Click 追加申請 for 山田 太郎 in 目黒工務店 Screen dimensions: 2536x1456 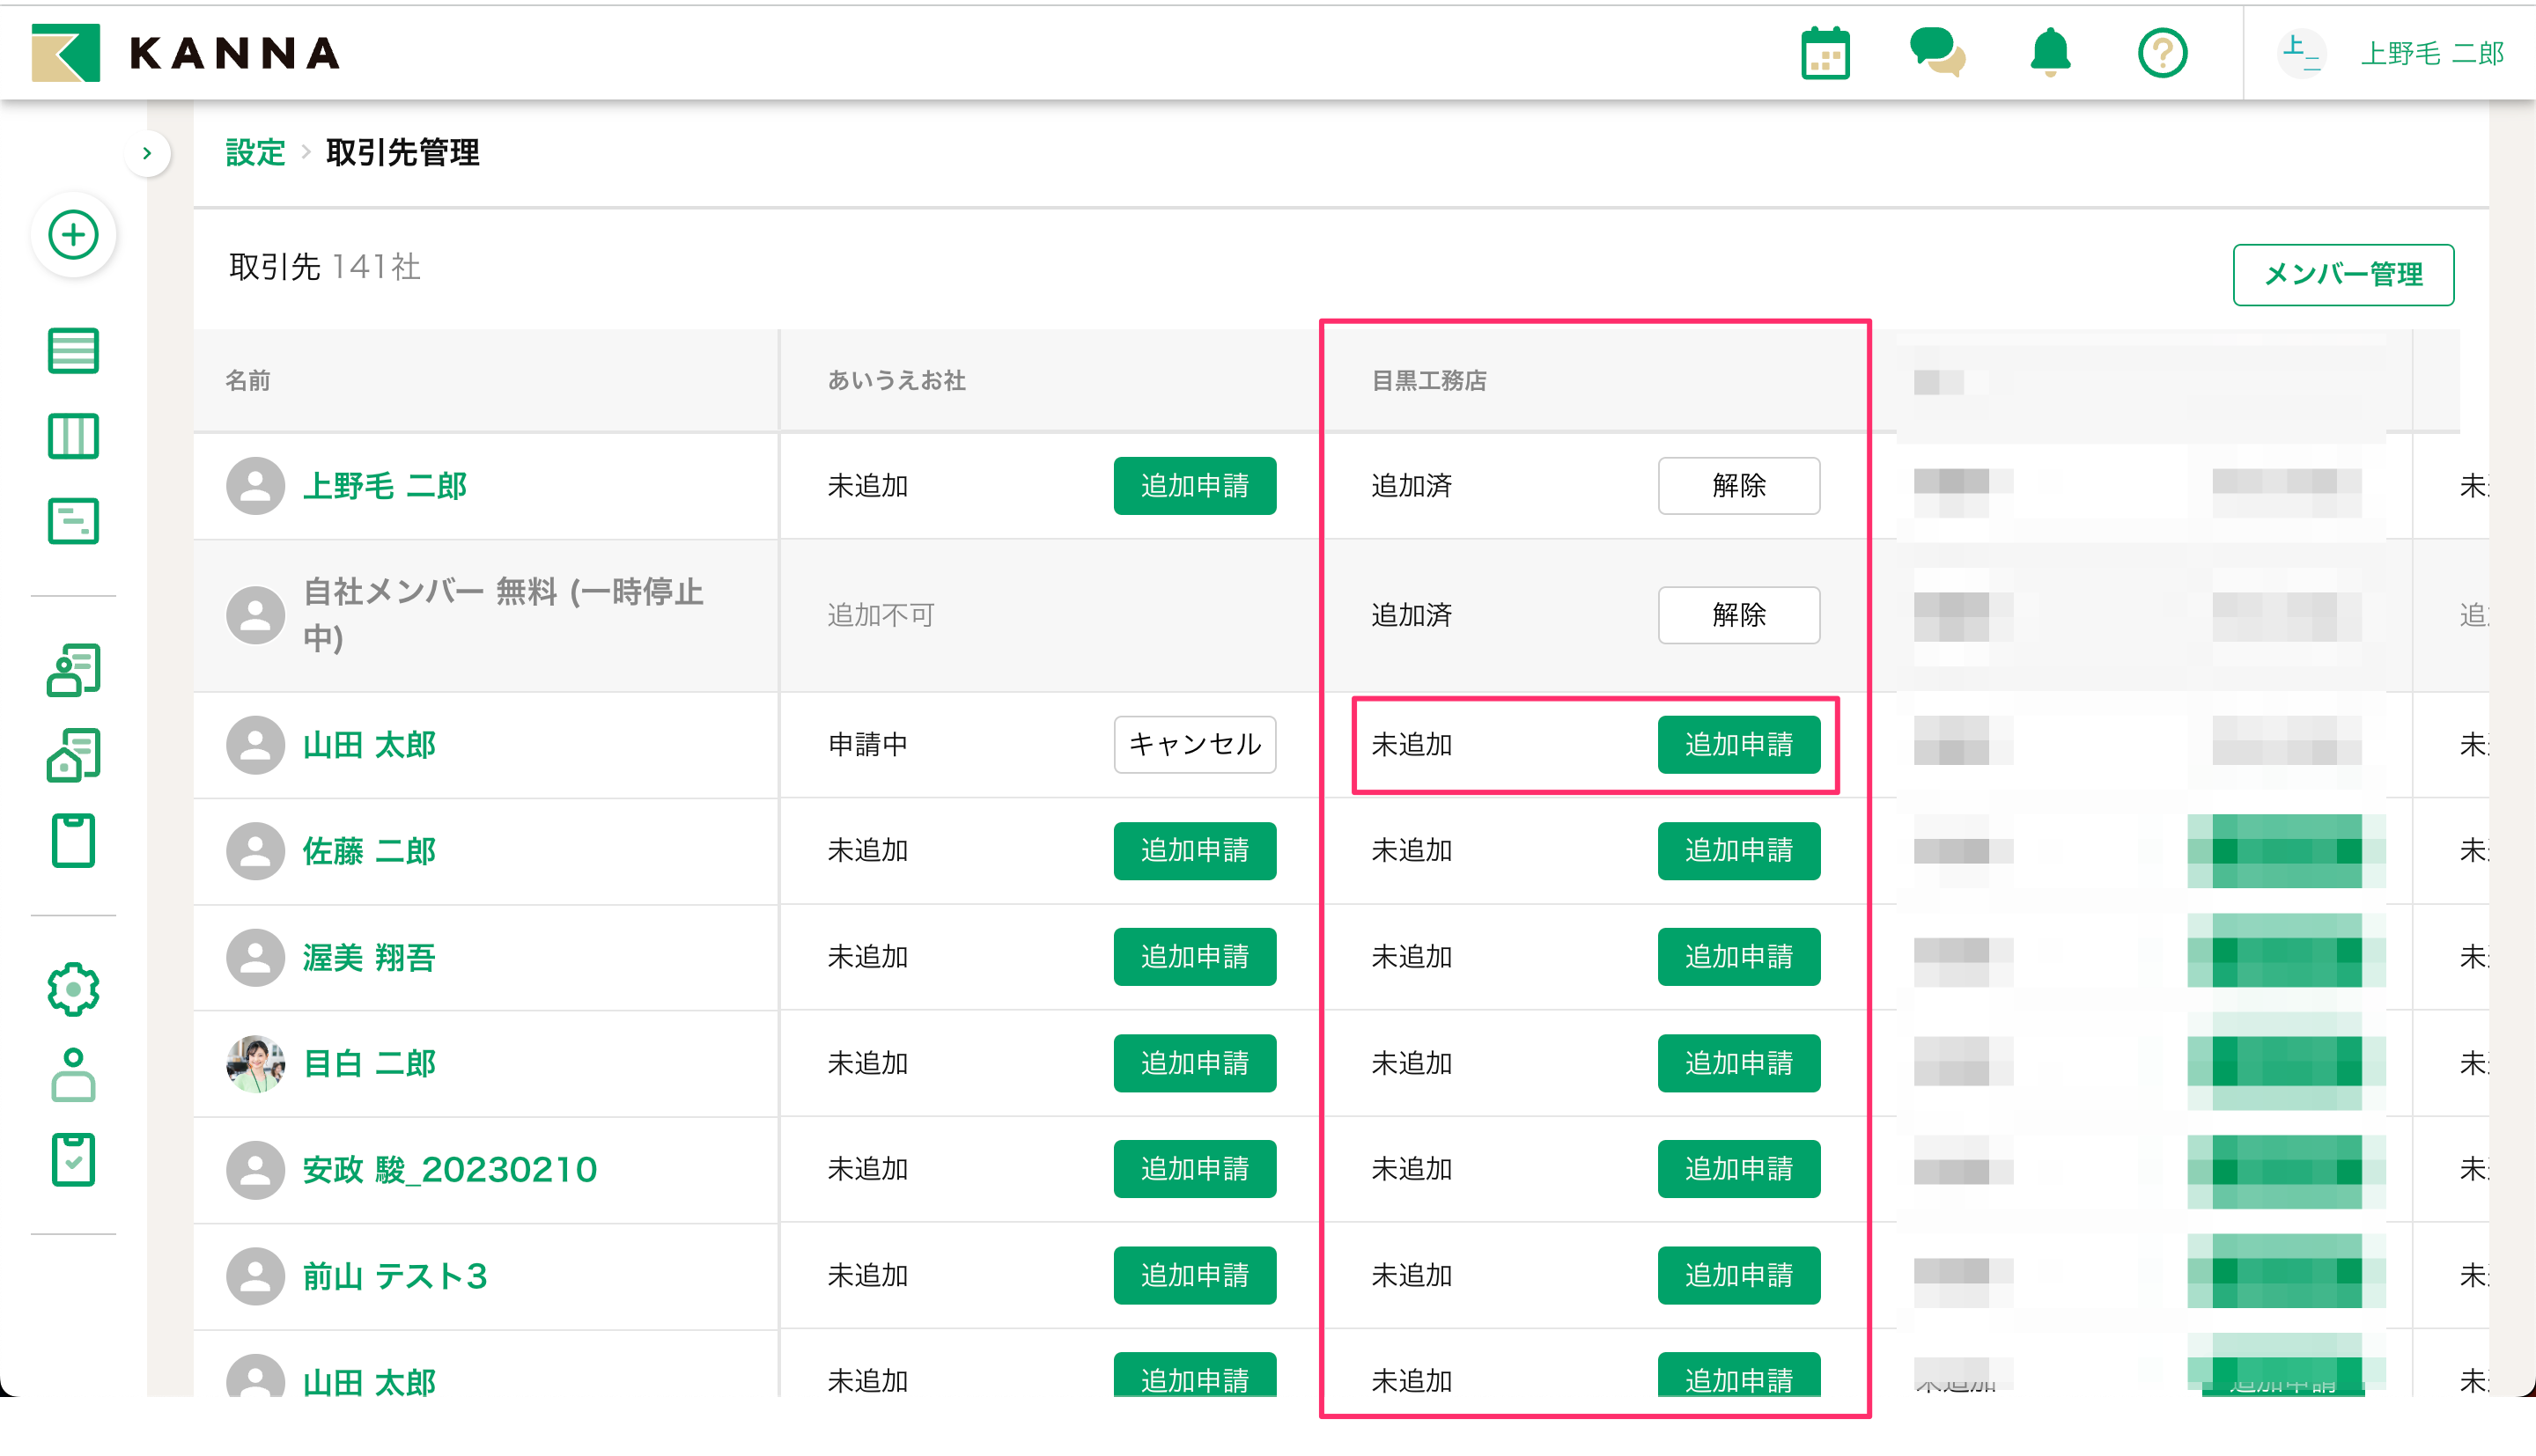(x=1738, y=744)
